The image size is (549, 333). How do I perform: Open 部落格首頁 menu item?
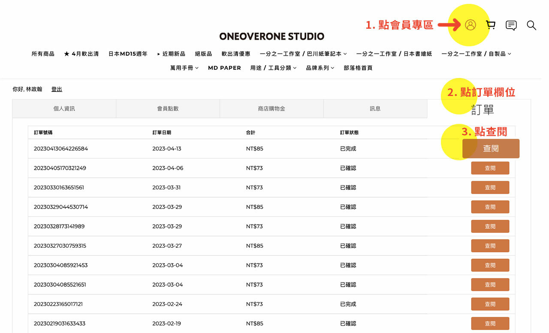pyautogui.click(x=358, y=68)
